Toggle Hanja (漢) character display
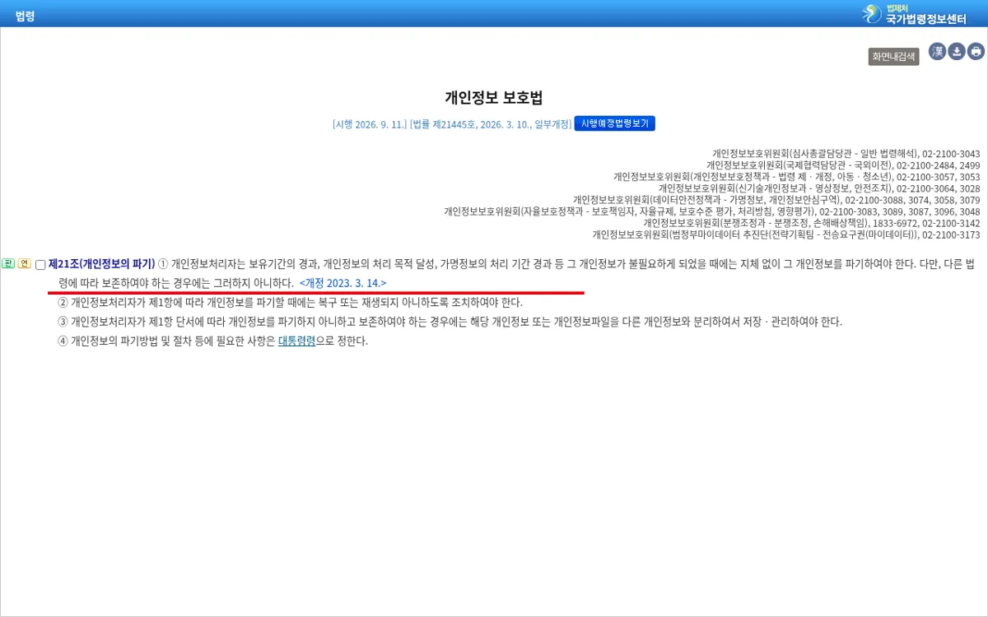Image resolution: width=988 pixels, height=617 pixels. click(937, 52)
